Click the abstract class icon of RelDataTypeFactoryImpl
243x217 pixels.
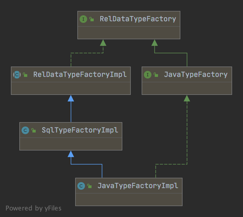coord(17,75)
